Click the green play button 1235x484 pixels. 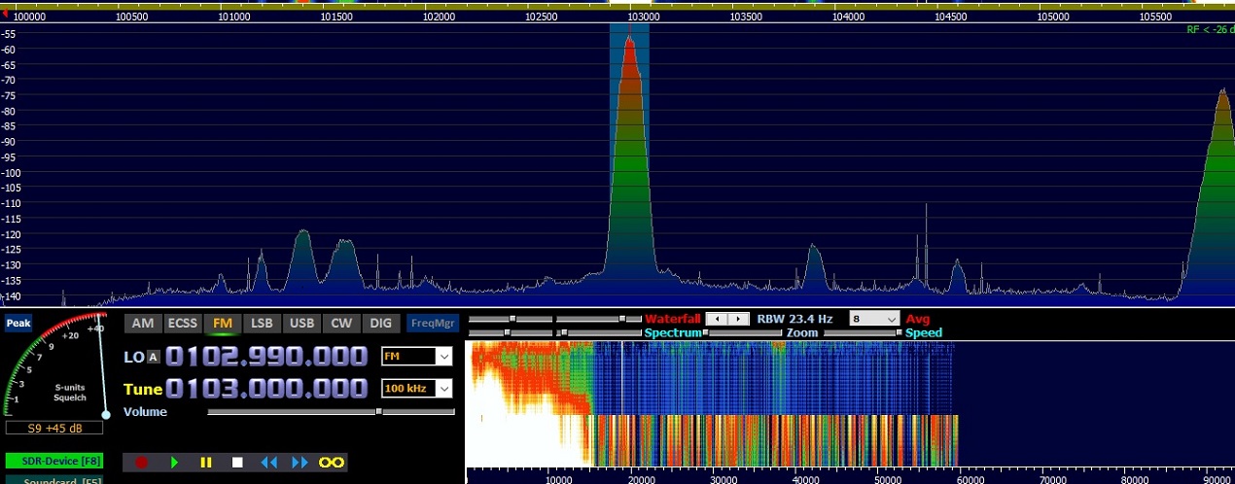[x=174, y=463]
